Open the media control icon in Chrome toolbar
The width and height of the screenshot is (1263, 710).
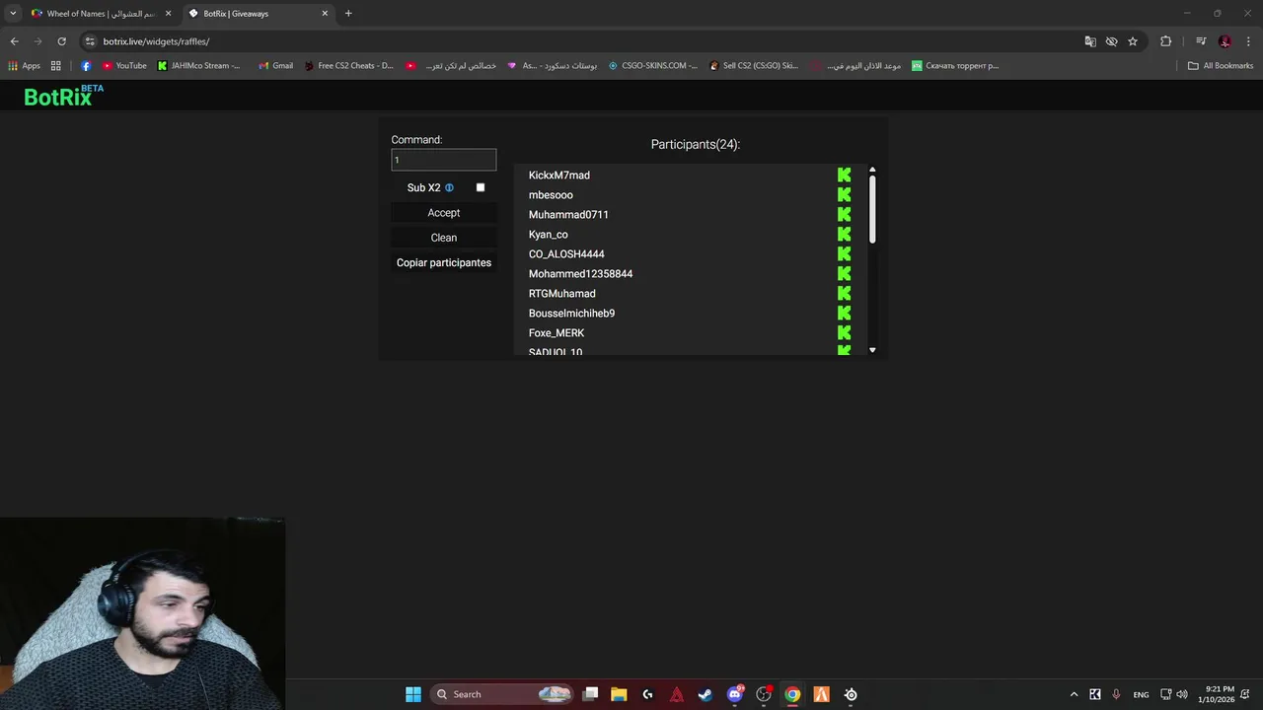coord(1201,41)
